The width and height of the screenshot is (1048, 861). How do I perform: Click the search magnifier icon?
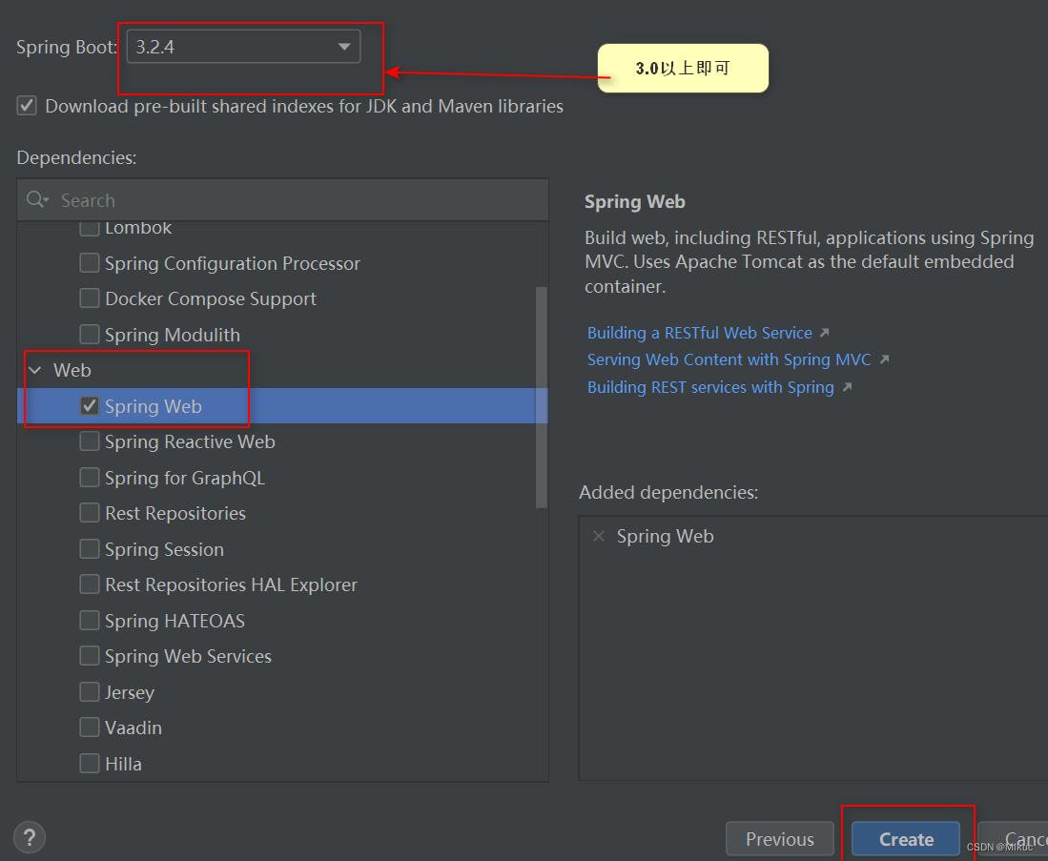pos(36,200)
